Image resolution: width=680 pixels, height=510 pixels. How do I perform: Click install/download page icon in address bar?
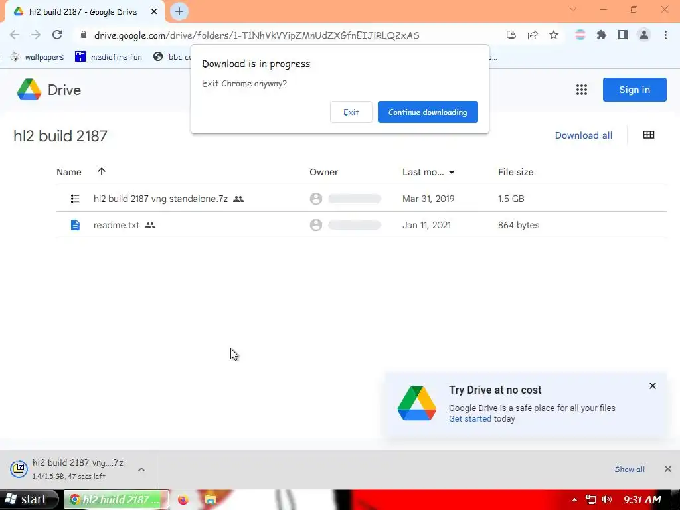511,35
